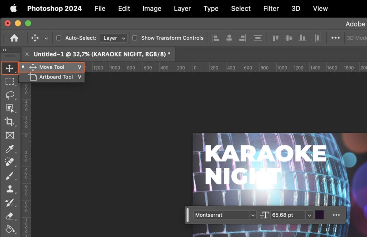
Task: Select the Spot Healing Brush tool
Action: pyautogui.click(x=10, y=162)
